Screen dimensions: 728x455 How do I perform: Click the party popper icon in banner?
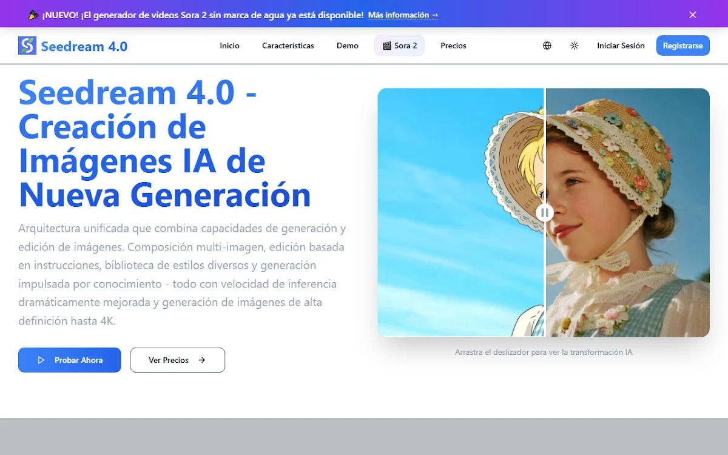[33, 15]
